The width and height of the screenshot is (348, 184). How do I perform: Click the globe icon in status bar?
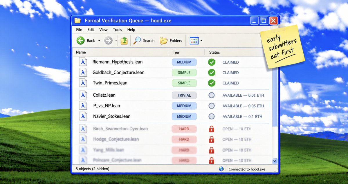(221, 169)
